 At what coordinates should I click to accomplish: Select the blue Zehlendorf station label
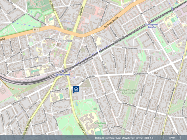(63, 75)
